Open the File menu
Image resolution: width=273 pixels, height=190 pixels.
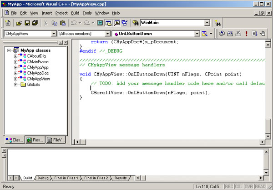(x=14, y=13)
